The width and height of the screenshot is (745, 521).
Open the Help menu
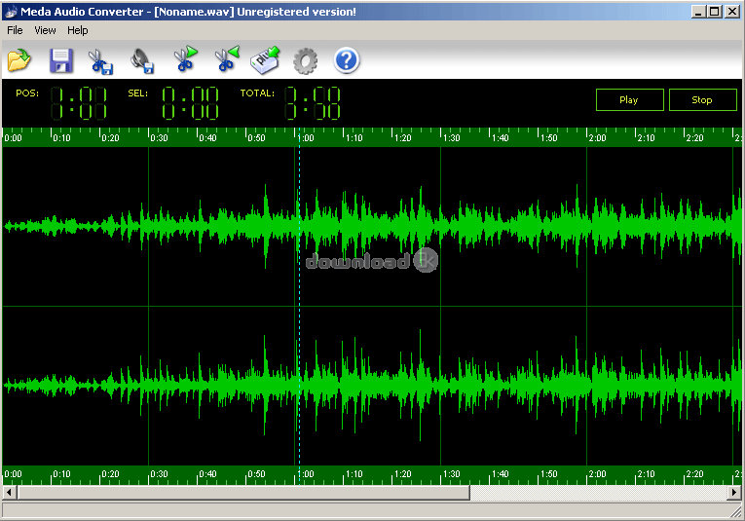click(78, 30)
